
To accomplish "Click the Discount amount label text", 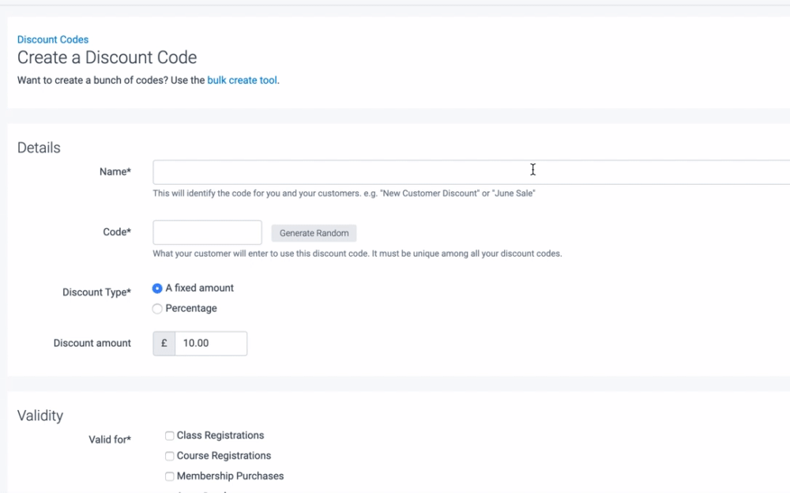I will tap(92, 344).
